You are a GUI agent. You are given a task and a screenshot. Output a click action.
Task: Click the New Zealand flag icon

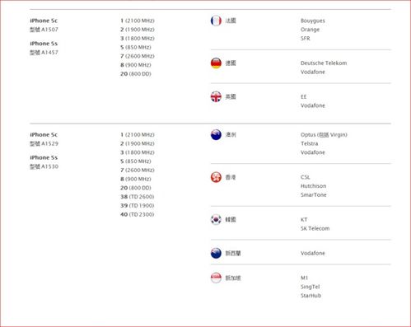click(x=216, y=253)
